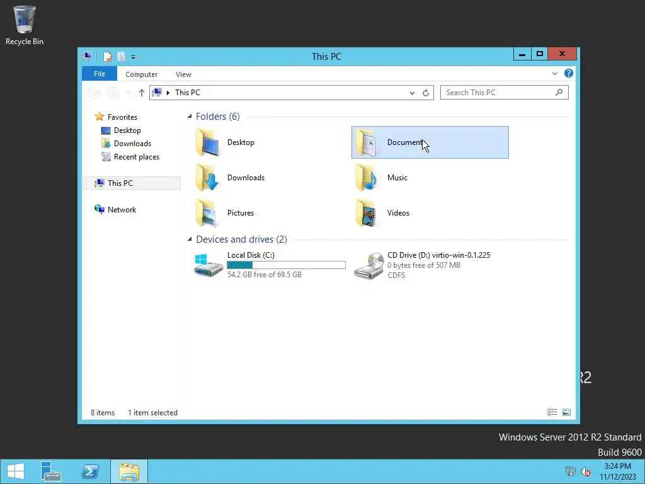This screenshot has width=645, height=484.
Task: Open the File menu tab
Action: coord(100,74)
